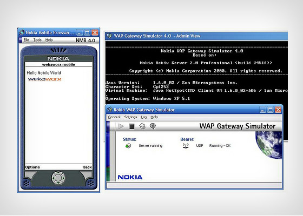Click the 'UDP' bearer label
The image size is (303, 216).
click(x=200, y=146)
